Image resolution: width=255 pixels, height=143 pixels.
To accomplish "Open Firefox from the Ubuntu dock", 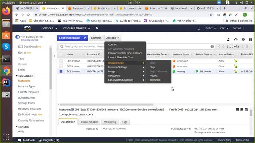I will coord(6,11).
